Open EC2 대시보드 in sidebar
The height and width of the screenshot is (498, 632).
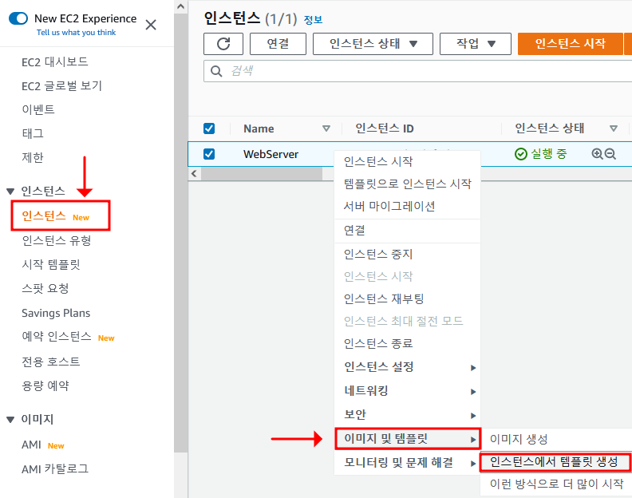(x=55, y=62)
